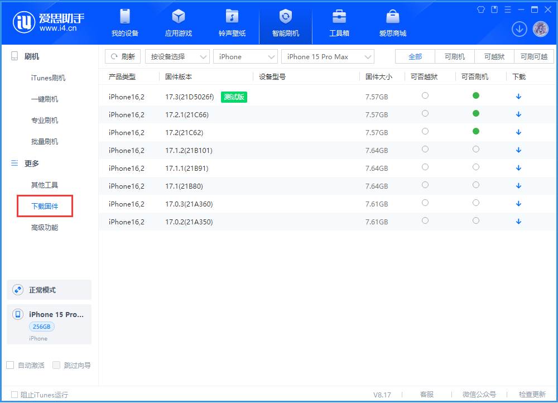Check the 跳过向导 option
This screenshot has height=403, width=558.
(56, 365)
